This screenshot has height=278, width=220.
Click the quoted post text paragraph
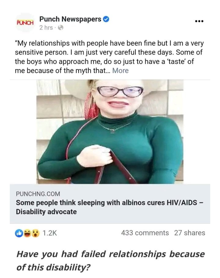[x=109, y=57]
